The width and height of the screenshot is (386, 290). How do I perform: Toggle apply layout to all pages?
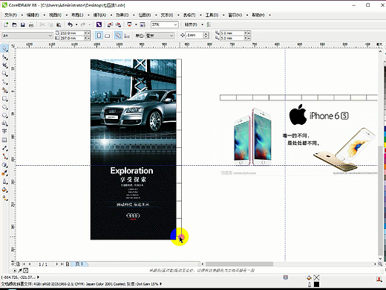point(118,36)
